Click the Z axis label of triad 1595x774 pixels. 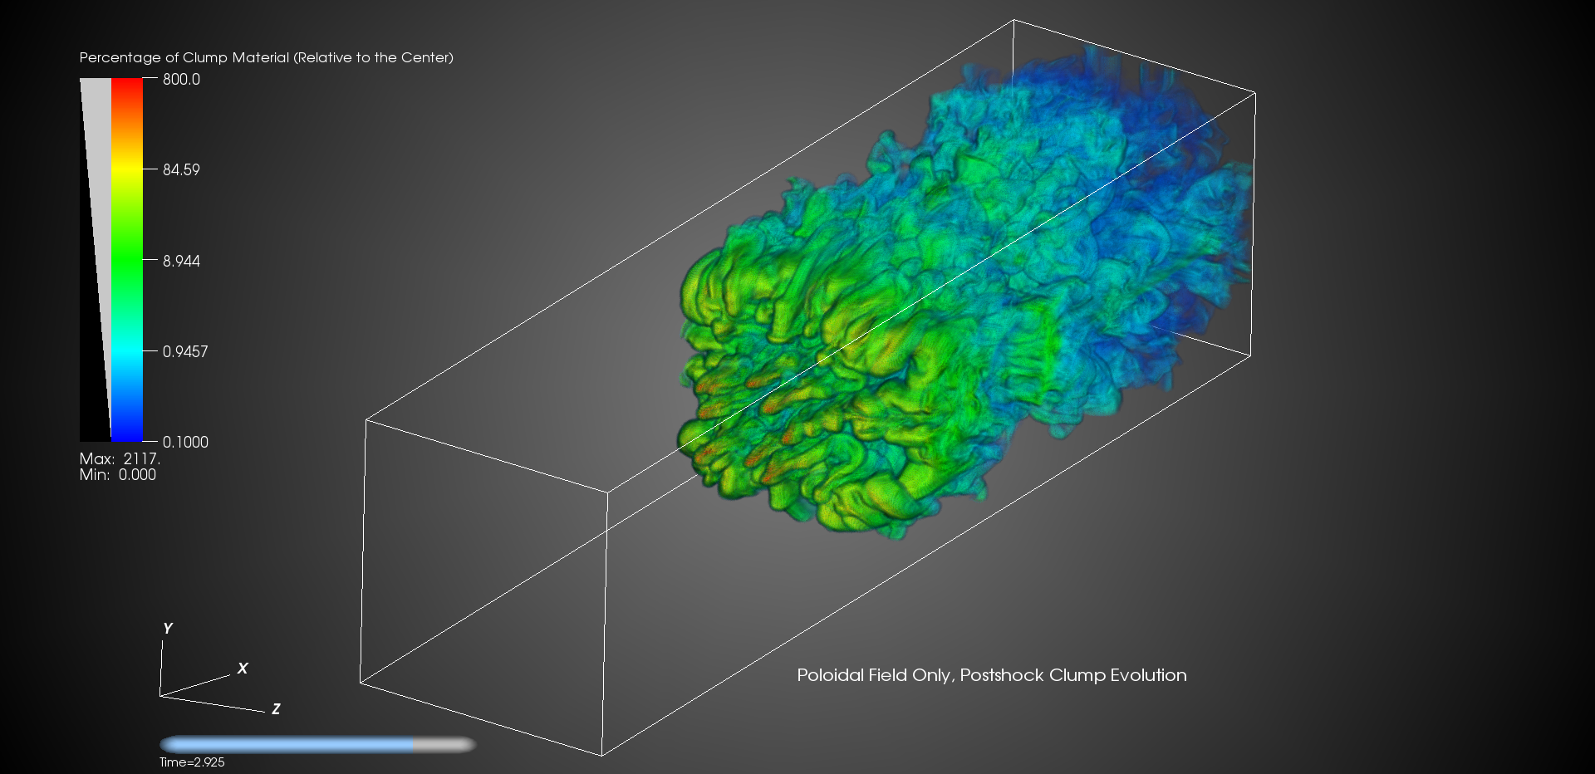tap(276, 708)
